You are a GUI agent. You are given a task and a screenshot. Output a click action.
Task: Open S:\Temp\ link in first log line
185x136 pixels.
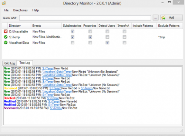48,68
